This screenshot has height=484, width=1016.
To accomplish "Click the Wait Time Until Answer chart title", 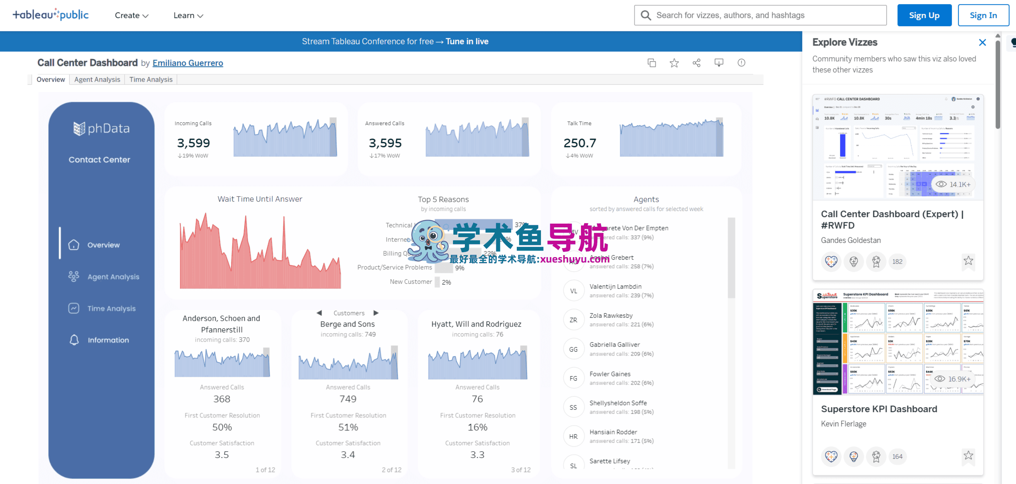I will (x=260, y=199).
